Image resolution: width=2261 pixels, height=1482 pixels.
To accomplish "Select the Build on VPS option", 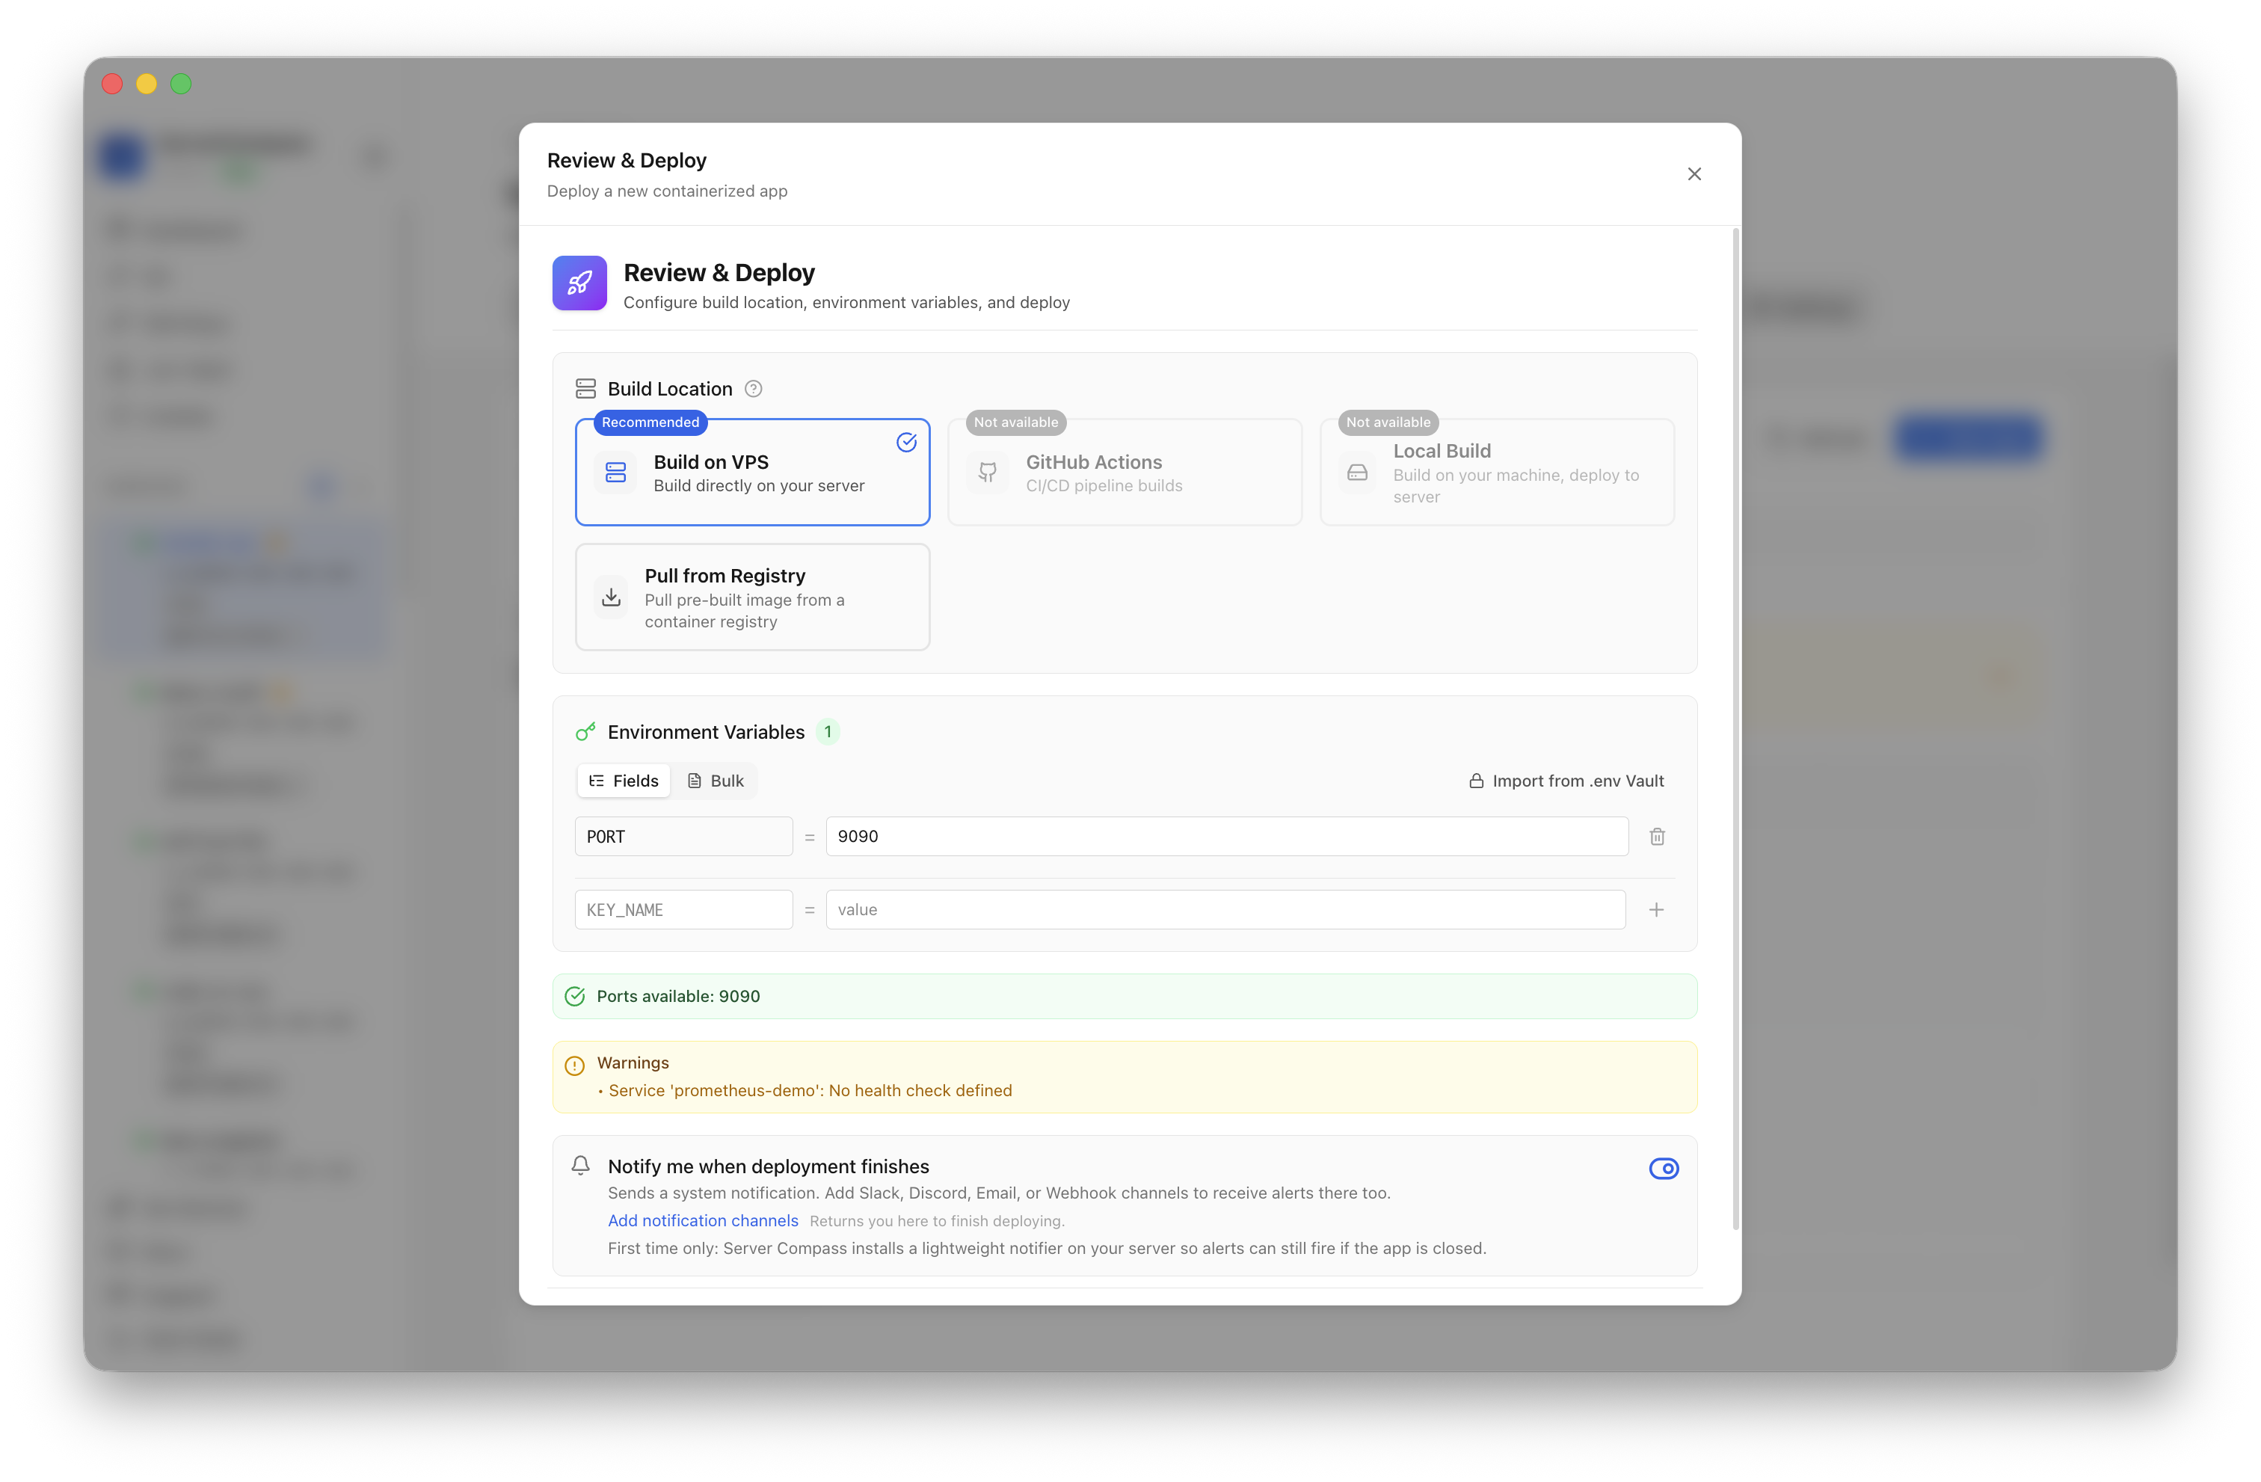I will [x=752, y=472].
